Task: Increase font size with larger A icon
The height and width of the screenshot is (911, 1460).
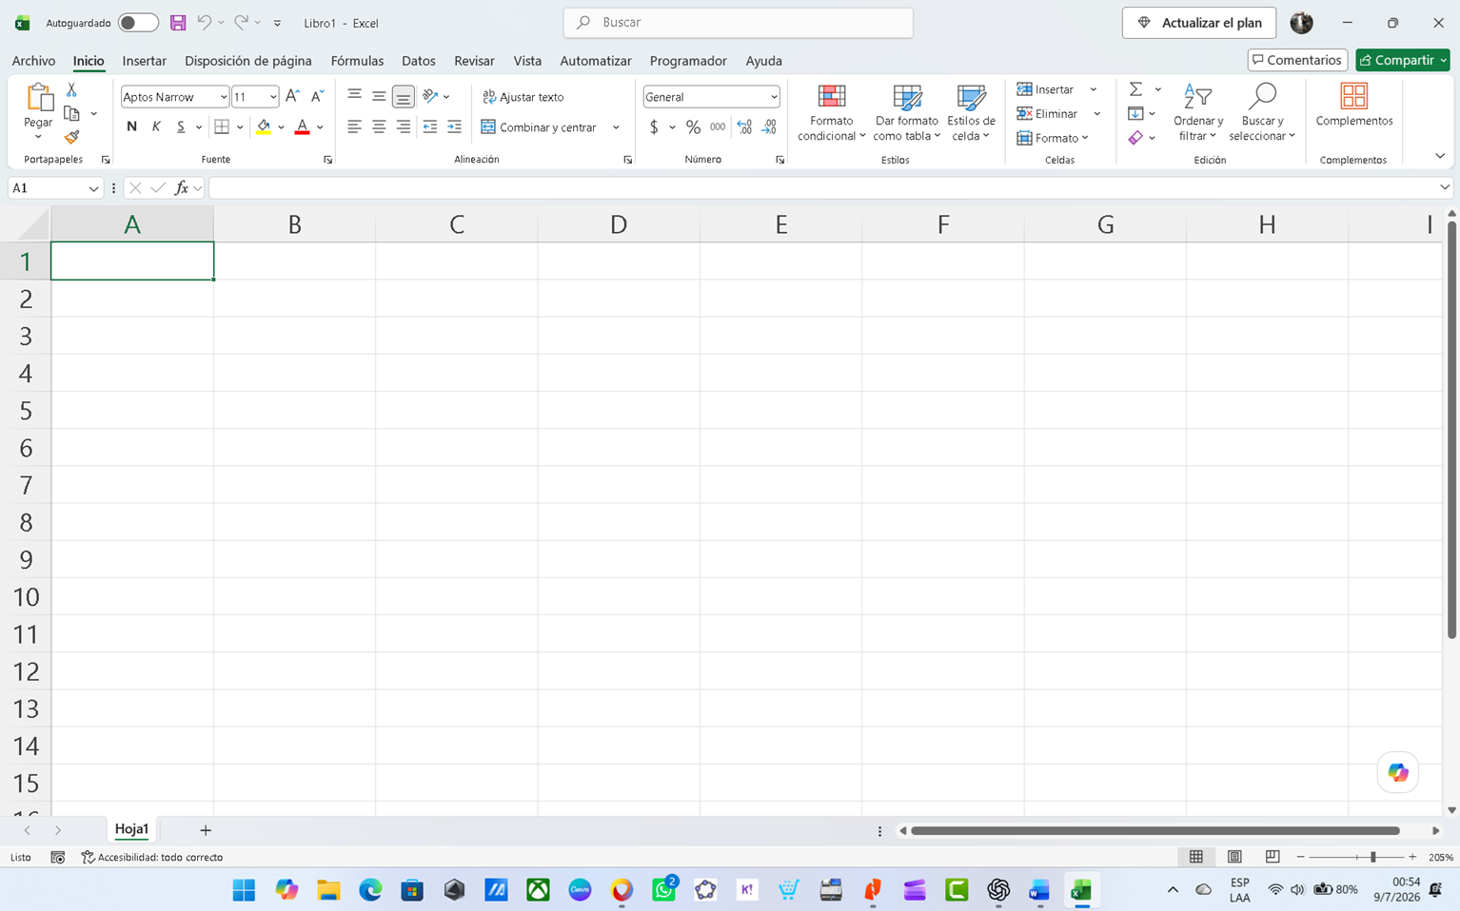Action: click(x=293, y=96)
